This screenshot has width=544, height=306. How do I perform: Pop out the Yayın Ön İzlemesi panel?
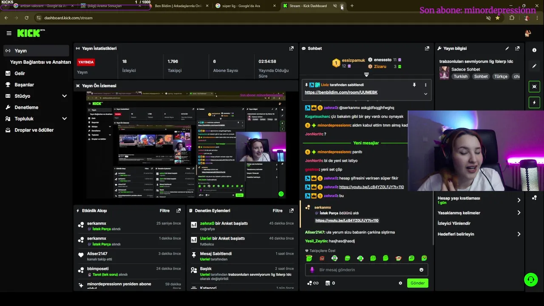pos(291,85)
